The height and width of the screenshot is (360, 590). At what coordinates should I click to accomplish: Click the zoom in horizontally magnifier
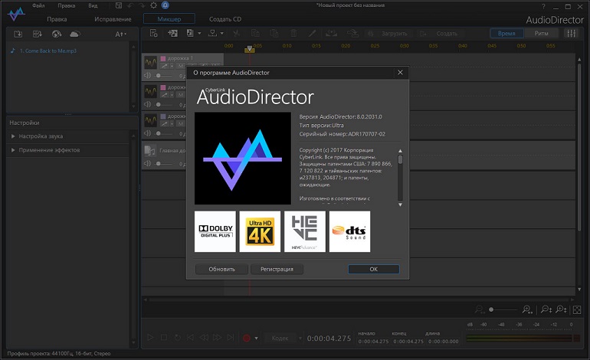coord(527,309)
